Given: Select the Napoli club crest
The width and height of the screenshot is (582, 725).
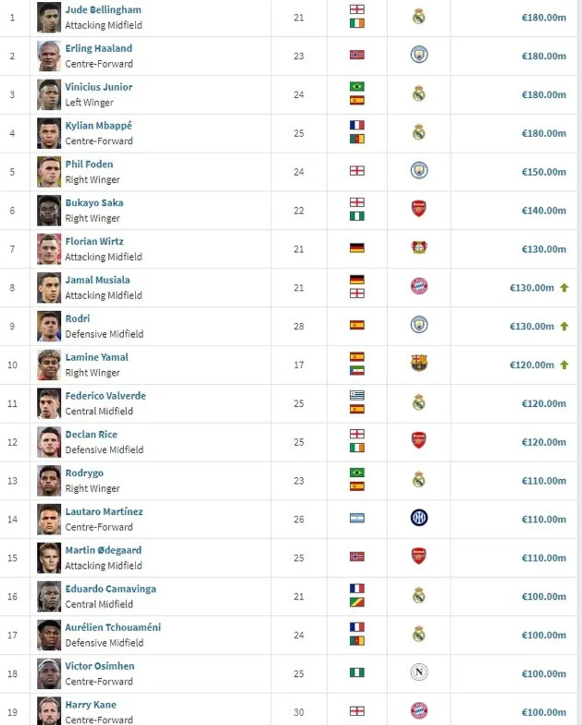Looking at the screenshot, I should pyautogui.click(x=419, y=672).
